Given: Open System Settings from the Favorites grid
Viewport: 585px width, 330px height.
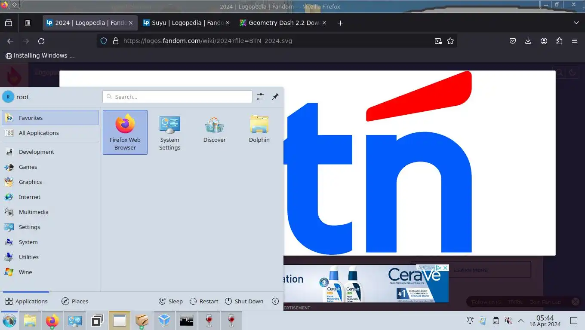Looking at the screenshot, I should (170, 132).
